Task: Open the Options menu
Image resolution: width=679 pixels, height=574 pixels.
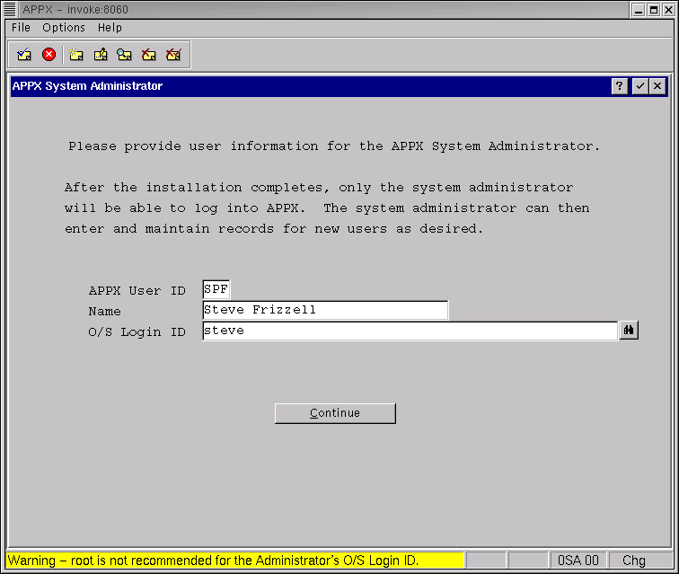Action: click(64, 28)
